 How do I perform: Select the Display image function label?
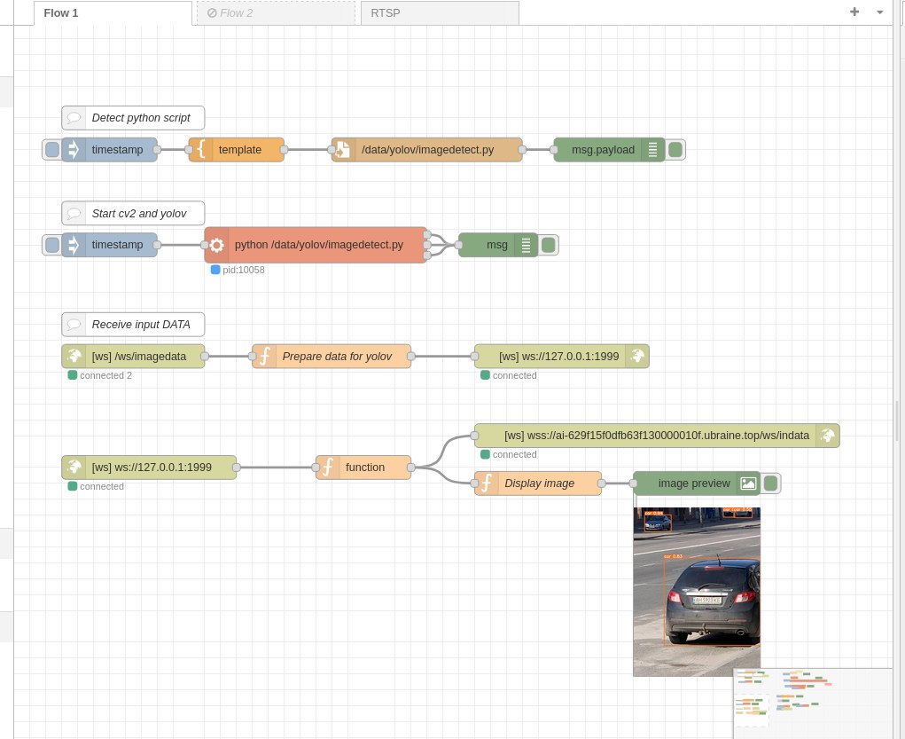click(x=540, y=483)
